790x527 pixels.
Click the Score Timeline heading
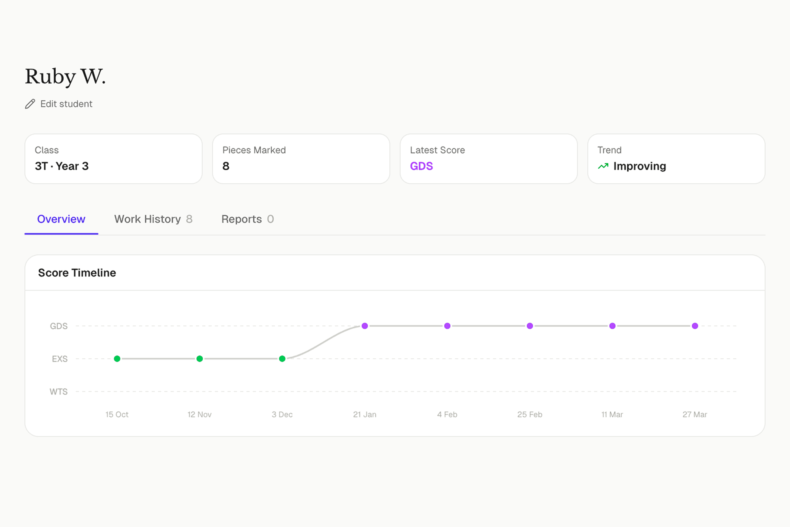click(x=77, y=273)
